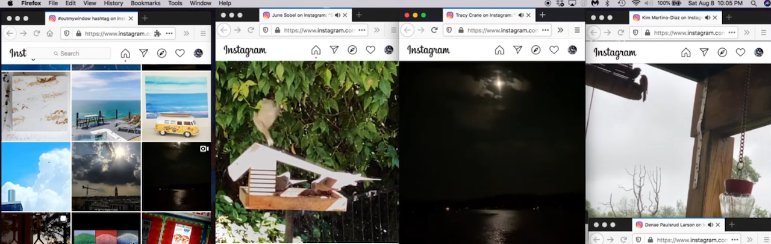The image size is (771, 244).
Task: Click the home icon in Tracy Crane window
Action: click(x=499, y=50)
